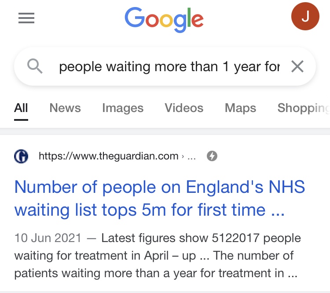Click the second line 'waiting list tops 5m'
The width and height of the screenshot is (330, 293).
[x=150, y=210]
